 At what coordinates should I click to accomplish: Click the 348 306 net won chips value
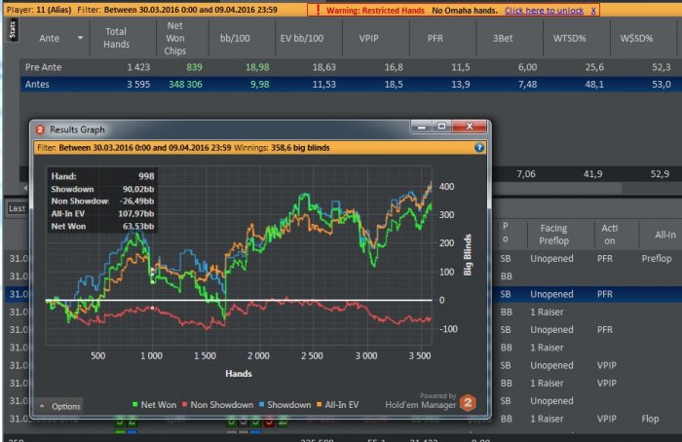tap(185, 85)
